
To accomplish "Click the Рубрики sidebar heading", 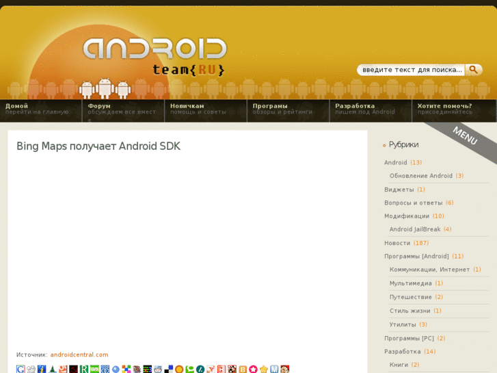I will click(403, 145).
